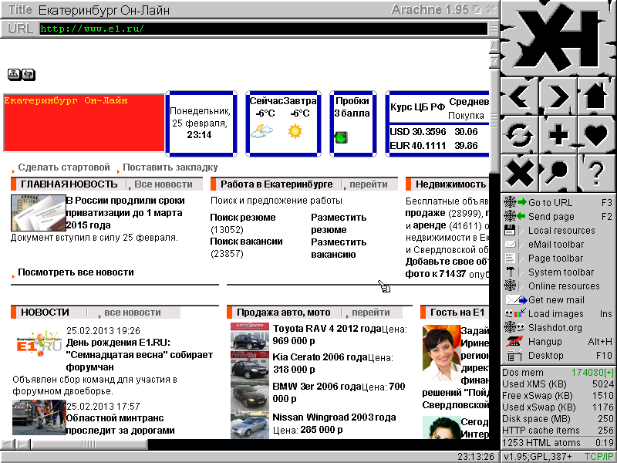Open the URL history dropdown button
Viewport: 617px width, 463px height.
(x=493, y=29)
